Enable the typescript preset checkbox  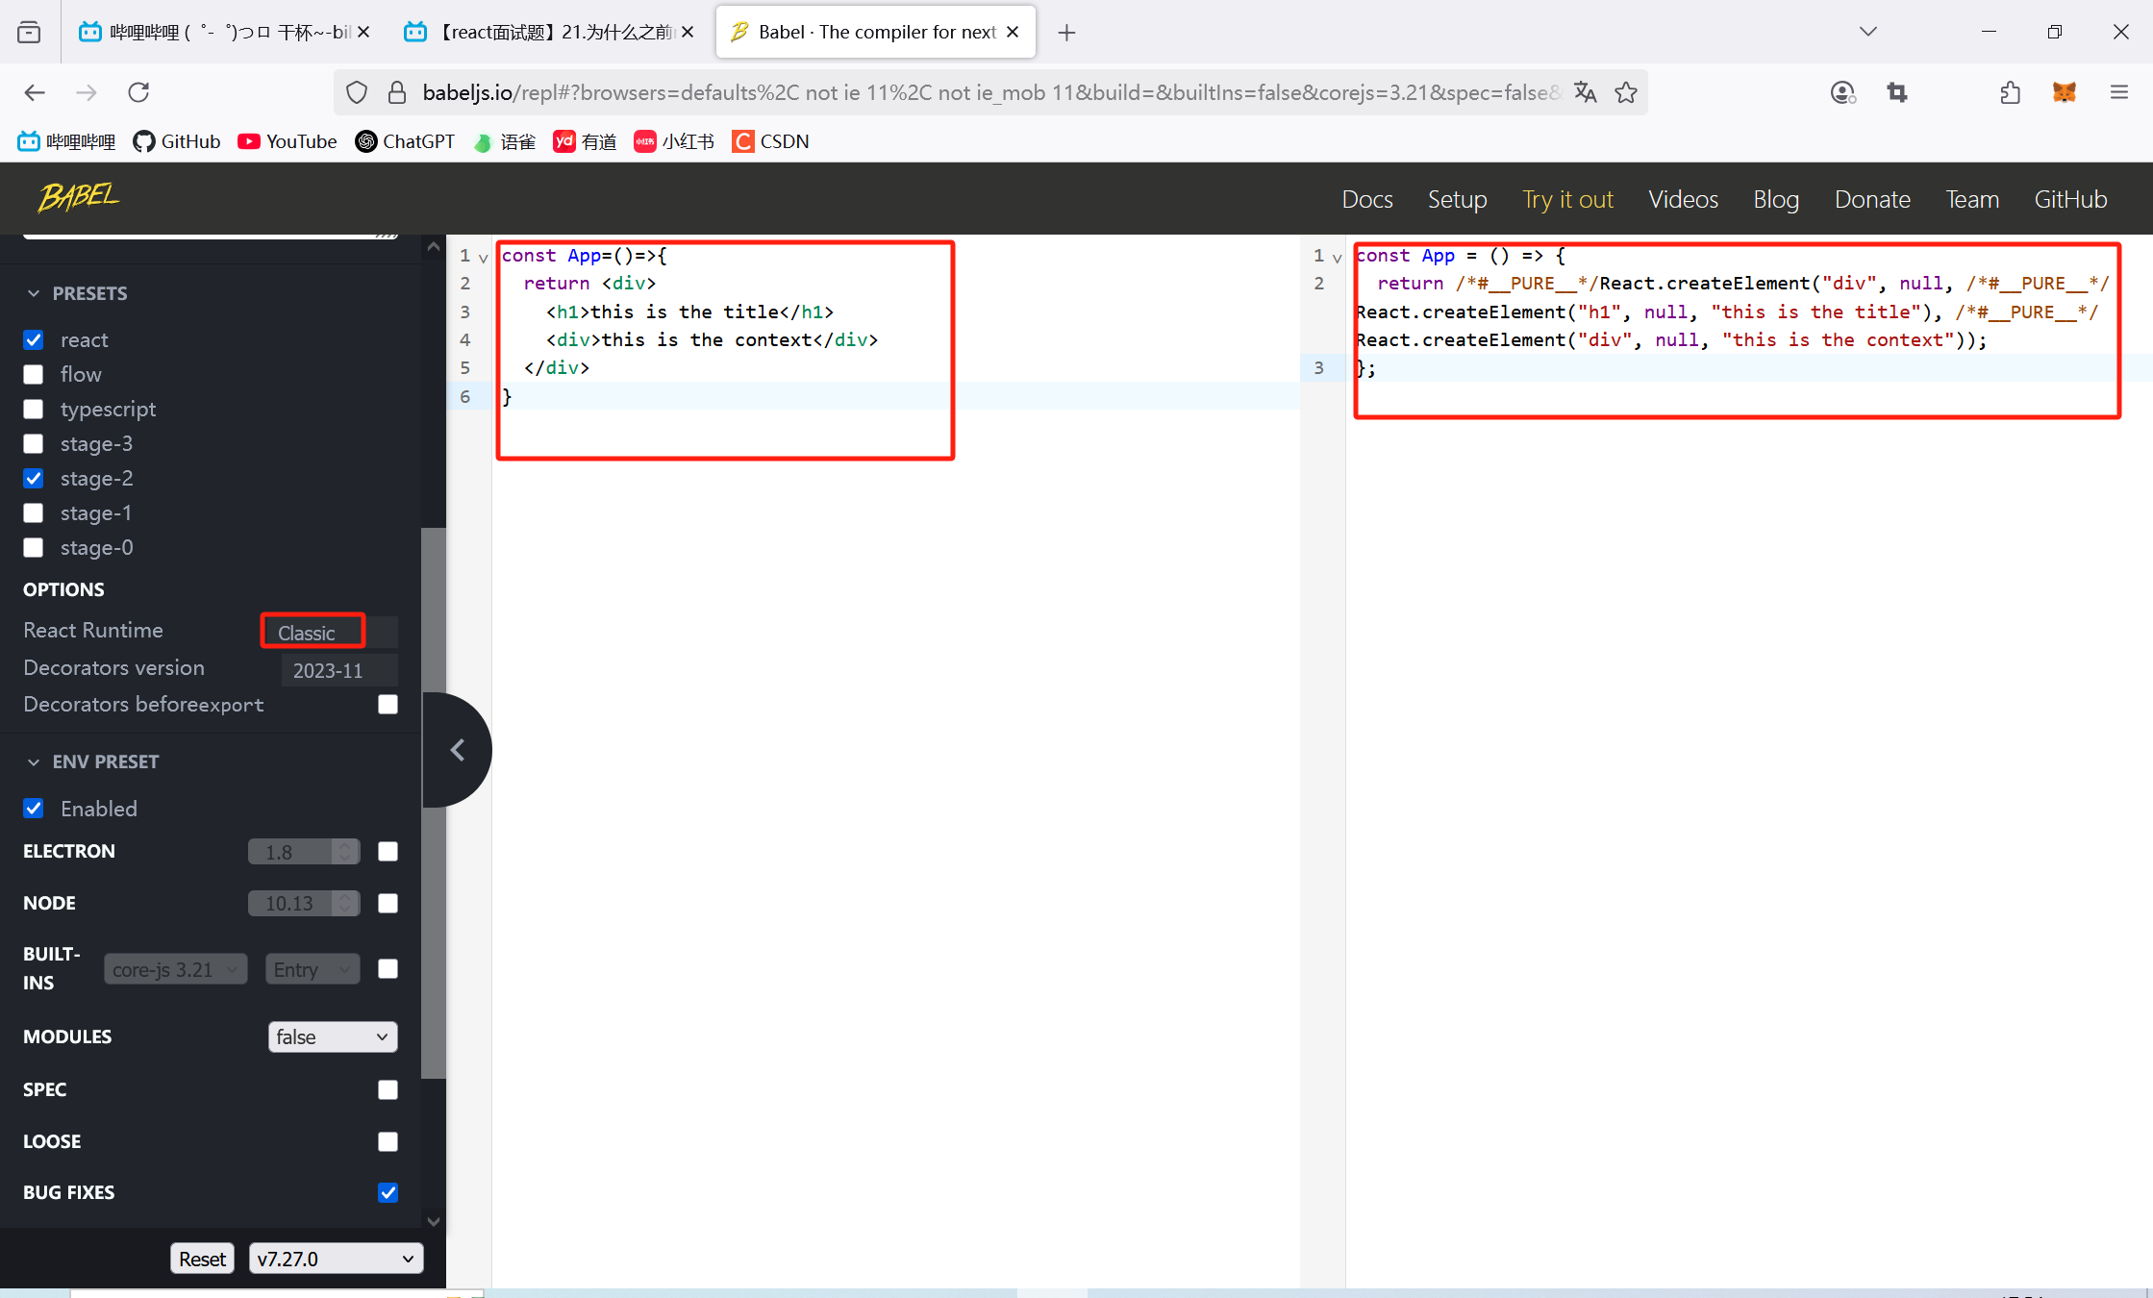point(34,409)
